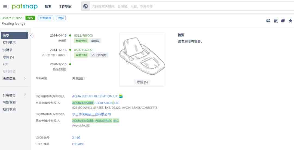Open the 工作空间 menu

coord(65,7)
